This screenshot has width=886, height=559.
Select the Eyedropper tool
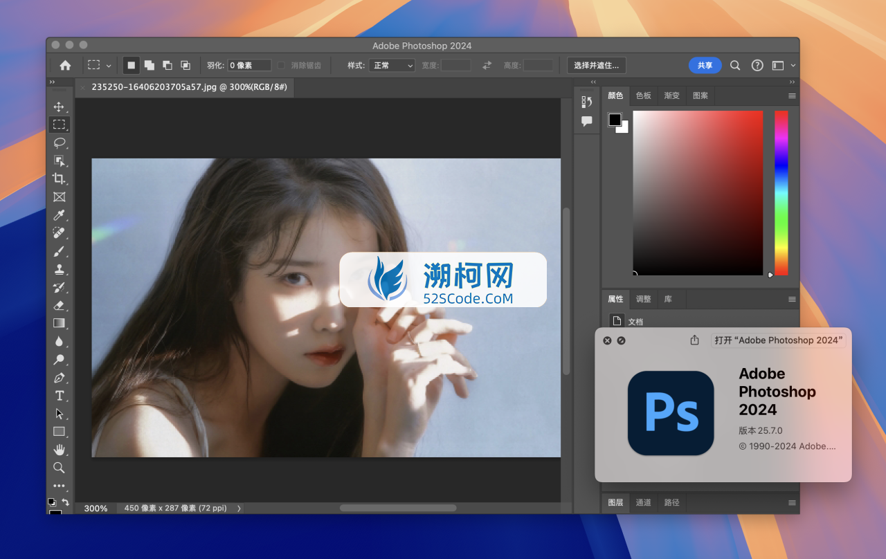[x=59, y=215]
